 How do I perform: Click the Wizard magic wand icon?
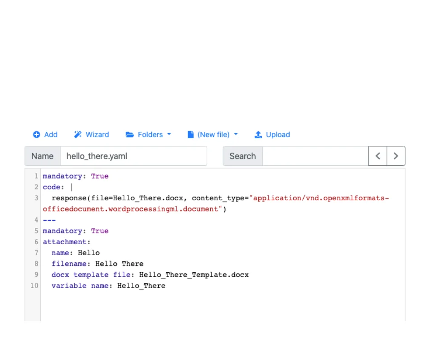click(x=77, y=135)
